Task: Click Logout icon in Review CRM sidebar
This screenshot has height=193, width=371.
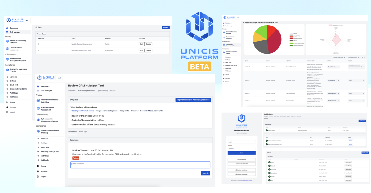Action: pyautogui.click(x=38, y=176)
